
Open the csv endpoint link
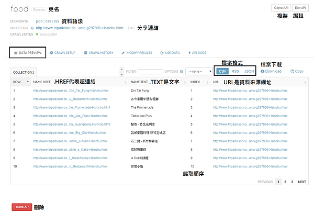coord(48,21)
